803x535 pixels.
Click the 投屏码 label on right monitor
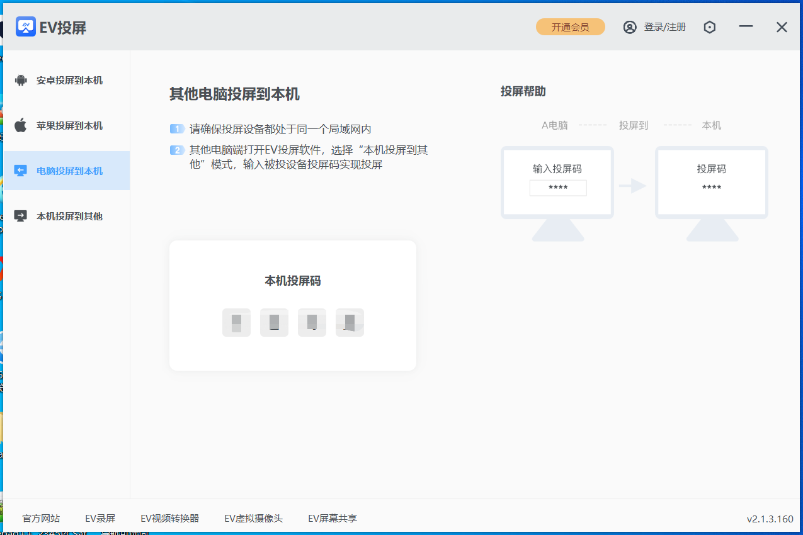click(712, 169)
